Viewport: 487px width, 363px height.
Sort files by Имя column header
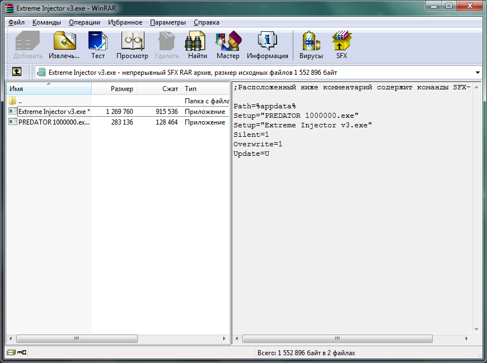[48, 89]
